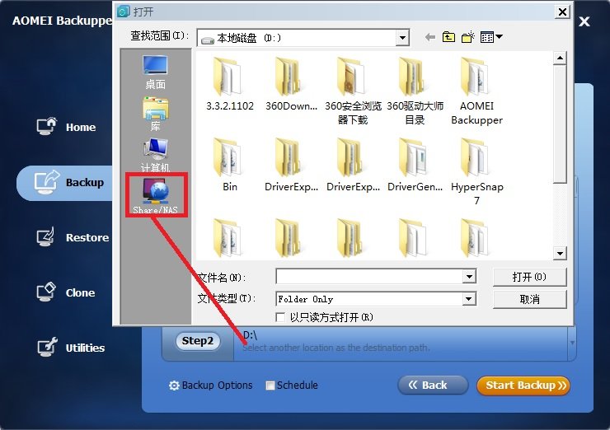Select the 360安全浏览器下载 folder
Screen dimensions: 610x430
(353, 91)
